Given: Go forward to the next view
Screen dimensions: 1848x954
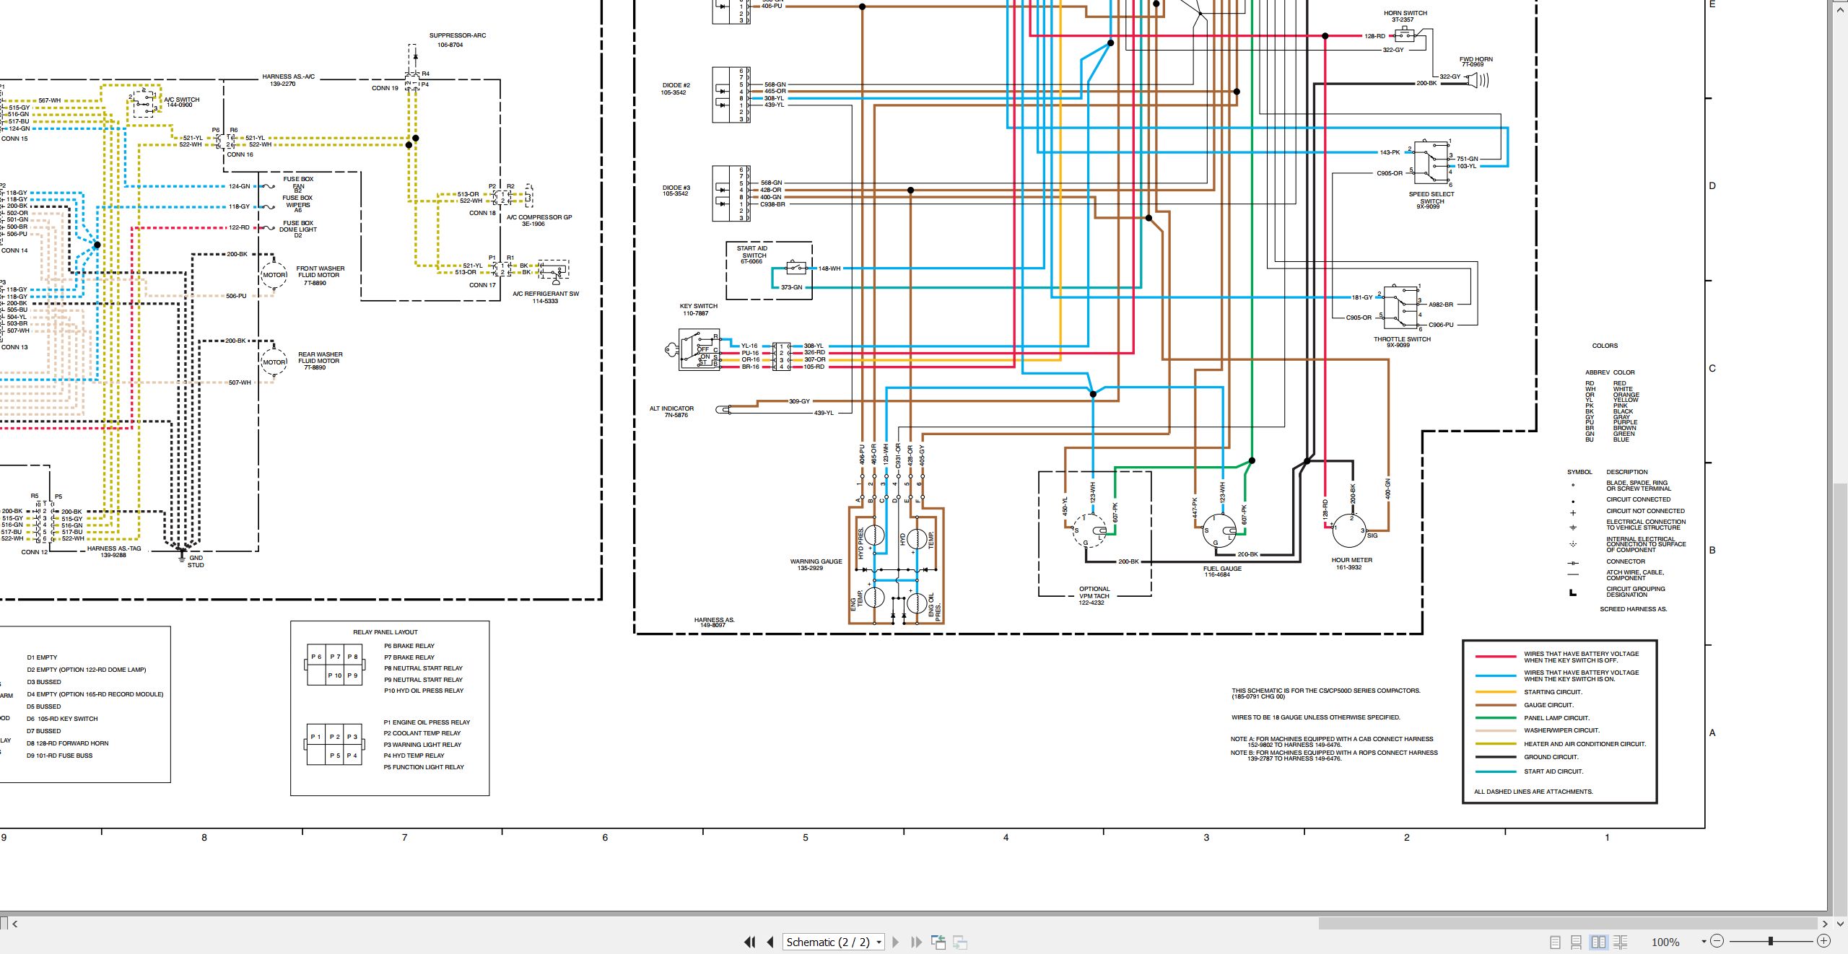Looking at the screenshot, I should (x=960, y=942).
